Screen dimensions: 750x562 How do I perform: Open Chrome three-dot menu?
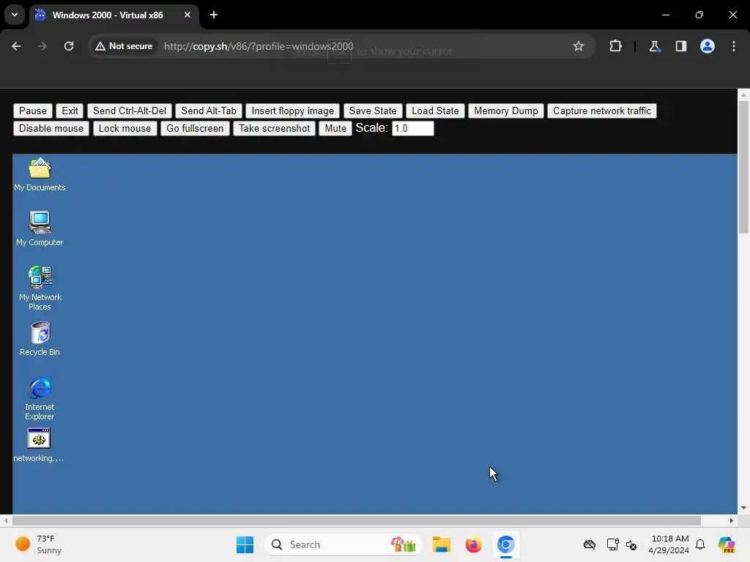[734, 46]
